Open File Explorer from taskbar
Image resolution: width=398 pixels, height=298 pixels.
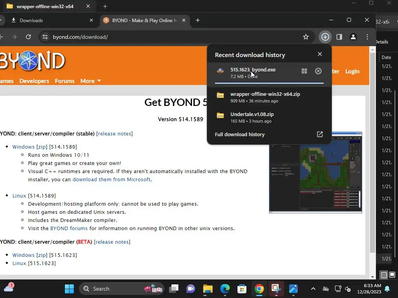[208, 289]
